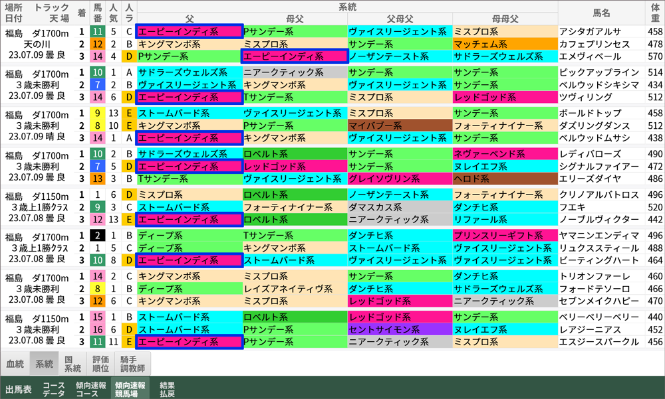
Task: Click horse name ベルウッドムサシ
Action: pyautogui.click(x=594, y=137)
